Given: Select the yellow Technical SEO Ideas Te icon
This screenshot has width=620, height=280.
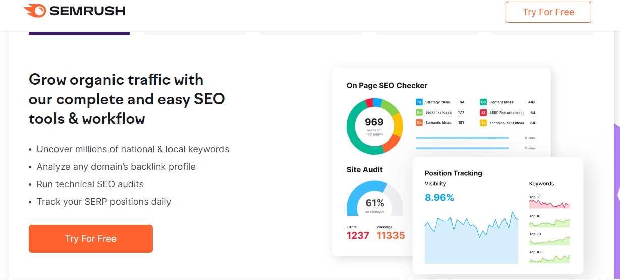Looking at the screenshot, I should (x=483, y=123).
